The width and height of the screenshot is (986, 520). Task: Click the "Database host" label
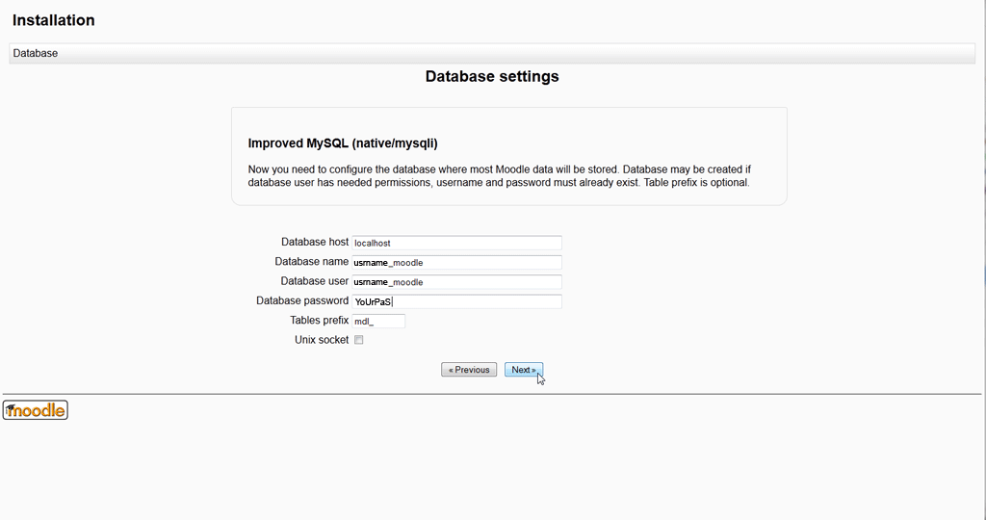(x=315, y=242)
